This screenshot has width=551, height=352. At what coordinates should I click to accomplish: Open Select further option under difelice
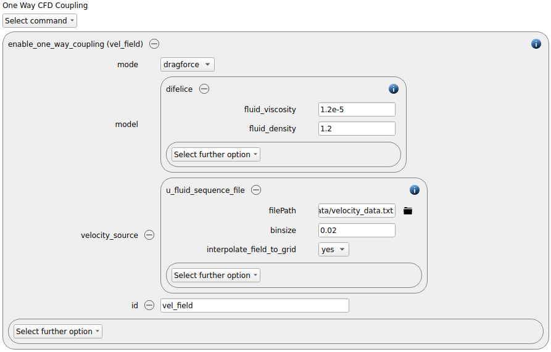tap(216, 154)
